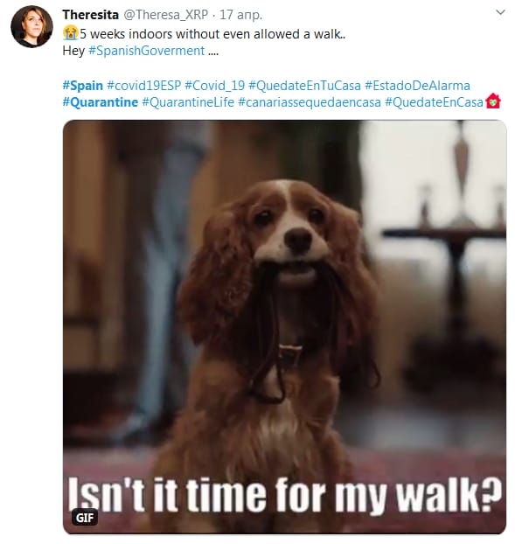Click the GIF badge on the image
Screen dimensions: 515x544
[x=85, y=518]
